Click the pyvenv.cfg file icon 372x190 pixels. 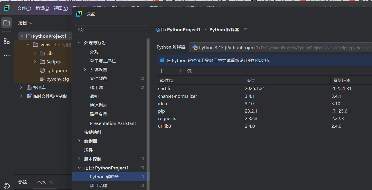pyautogui.click(x=42, y=79)
